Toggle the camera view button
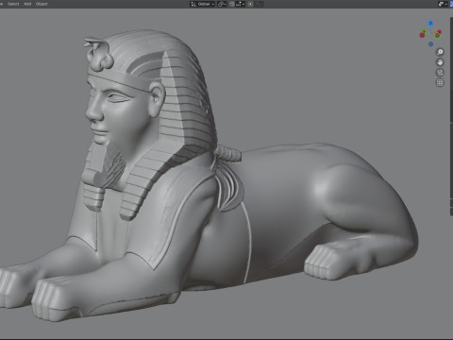This screenshot has width=453, height=340. (x=440, y=73)
